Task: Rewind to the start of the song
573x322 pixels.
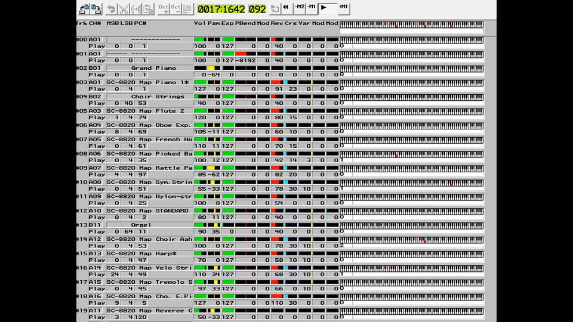Action: 287,8
